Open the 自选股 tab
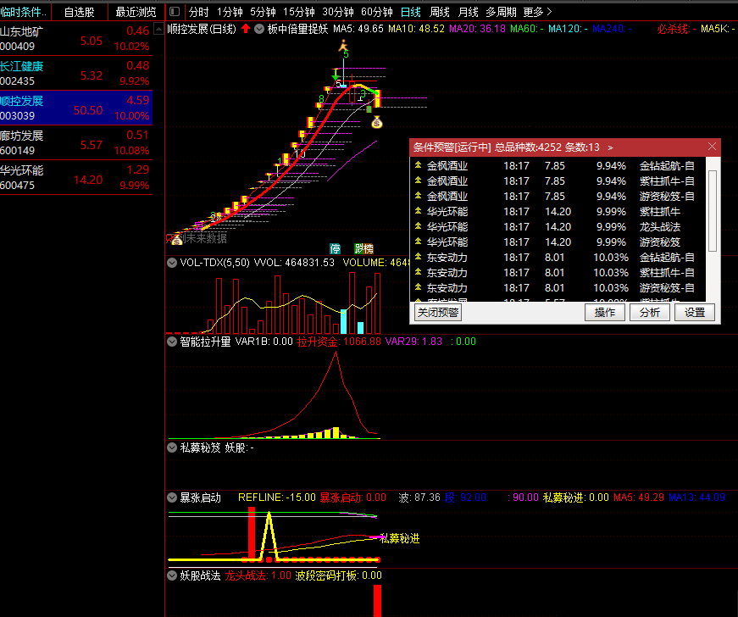 79,12
